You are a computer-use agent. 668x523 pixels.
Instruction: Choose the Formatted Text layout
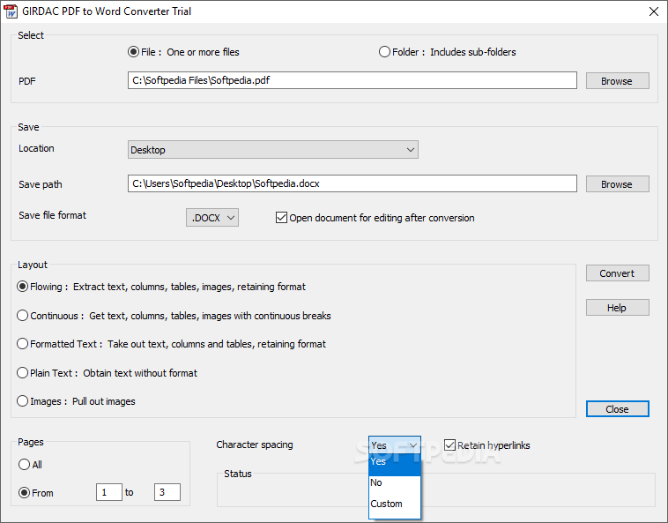pos(23,344)
